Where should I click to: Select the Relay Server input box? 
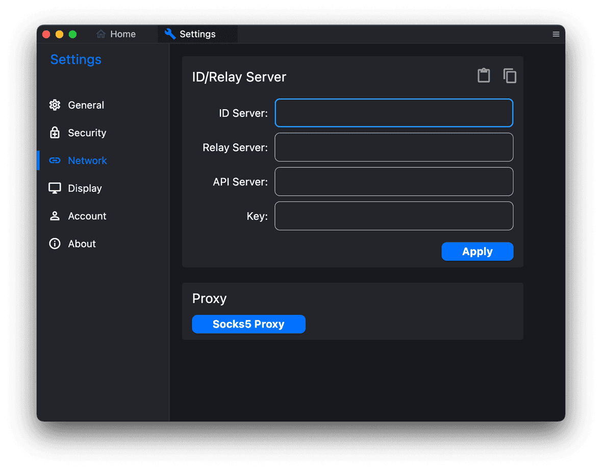coord(394,147)
